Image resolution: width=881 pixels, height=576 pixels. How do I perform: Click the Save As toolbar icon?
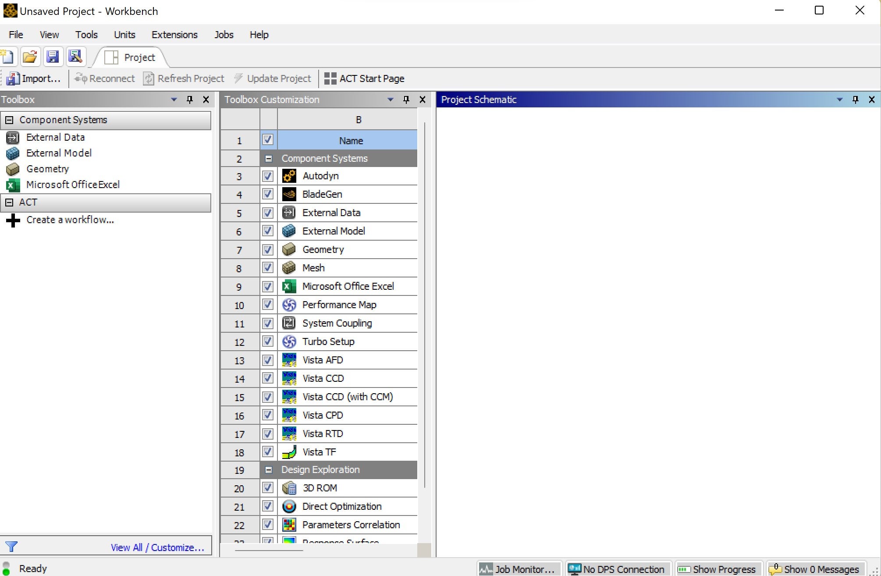[75, 57]
